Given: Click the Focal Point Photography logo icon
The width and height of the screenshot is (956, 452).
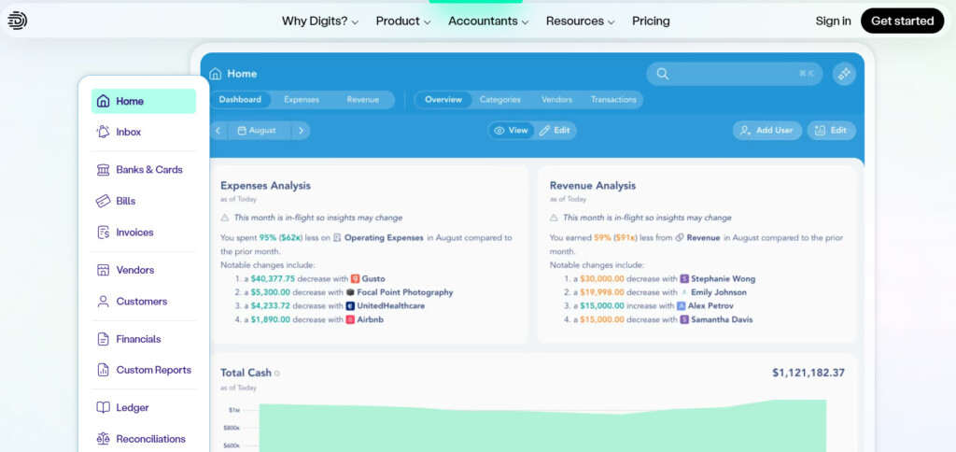Looking at the screenshot, I should [350, 292].
